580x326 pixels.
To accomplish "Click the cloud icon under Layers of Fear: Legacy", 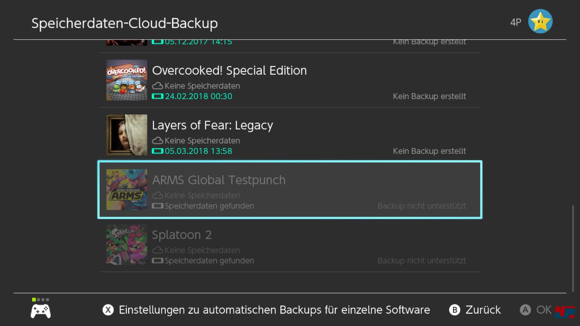I will tap(157, 141).
